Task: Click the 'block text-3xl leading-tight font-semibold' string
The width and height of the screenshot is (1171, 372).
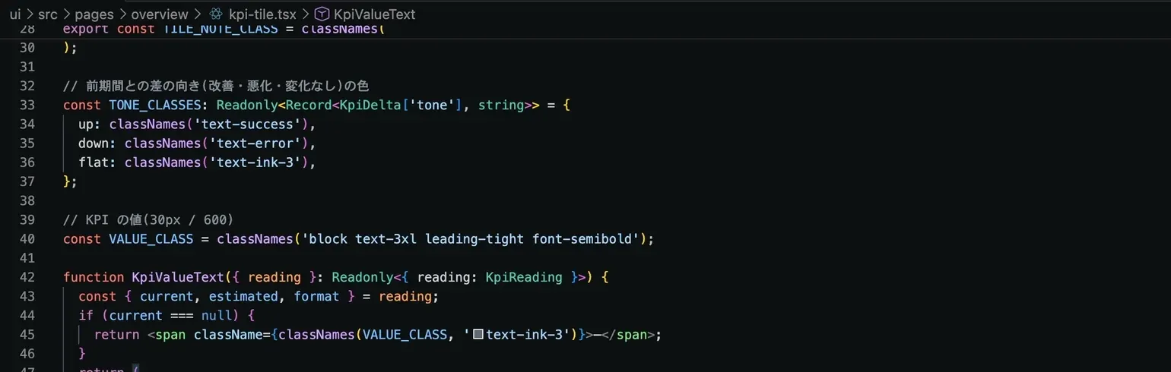Action: [x=470, y=239]
